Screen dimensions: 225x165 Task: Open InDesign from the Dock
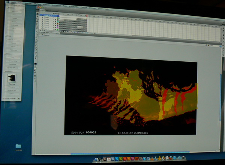(133, 159)
